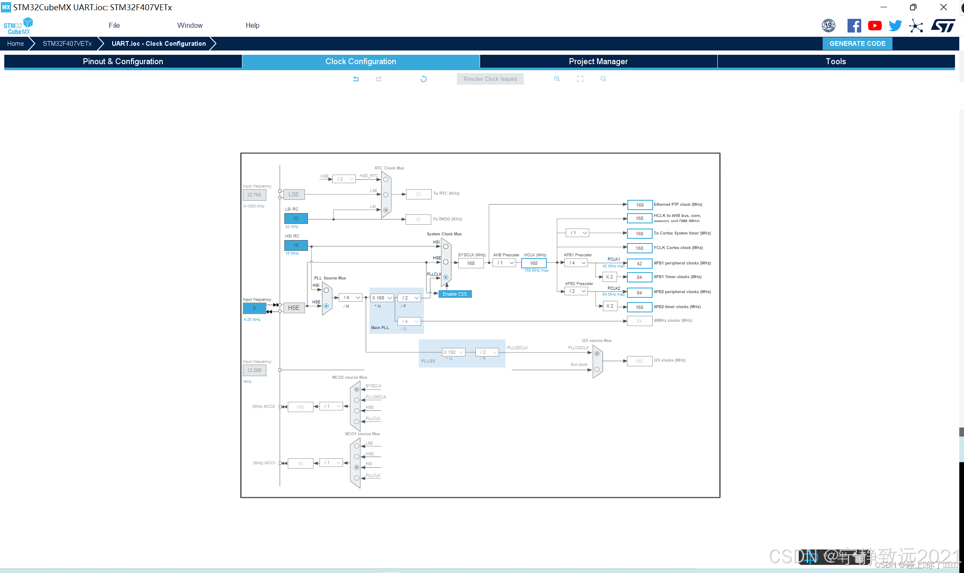Select HSE in the PLL Source Mux
This screenshot has width=964, height=573.
pyautogui.click(x=326, y=306)
